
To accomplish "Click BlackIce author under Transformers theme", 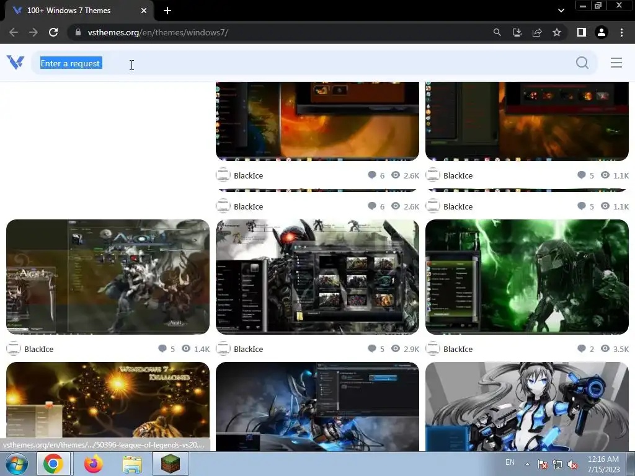I will 248,349.
